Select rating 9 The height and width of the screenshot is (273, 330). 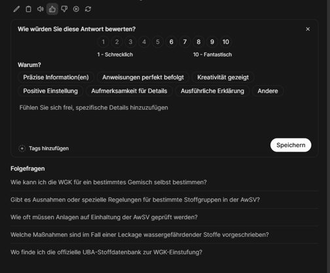212,42
